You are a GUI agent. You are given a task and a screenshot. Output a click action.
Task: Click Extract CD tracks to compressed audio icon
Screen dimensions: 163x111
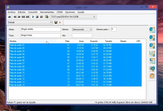tap(152, 38)
